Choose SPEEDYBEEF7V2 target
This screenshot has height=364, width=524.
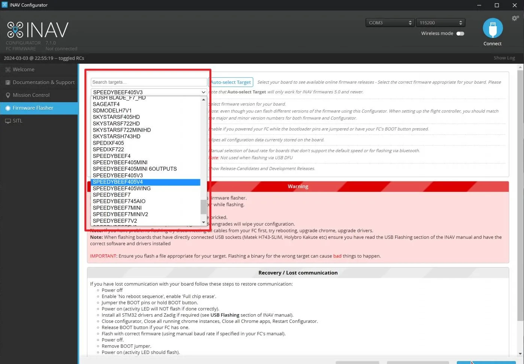pos(145,221)
